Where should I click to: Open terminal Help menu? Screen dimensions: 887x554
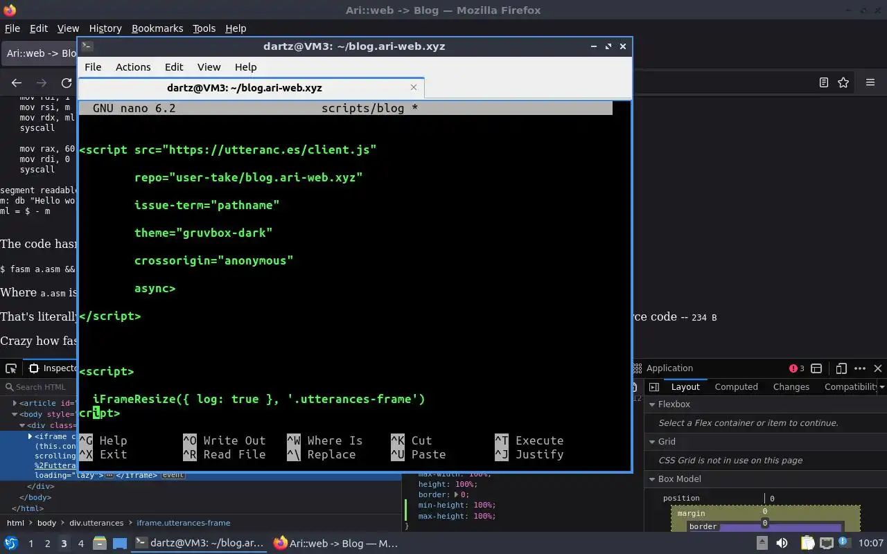point(246,67)
